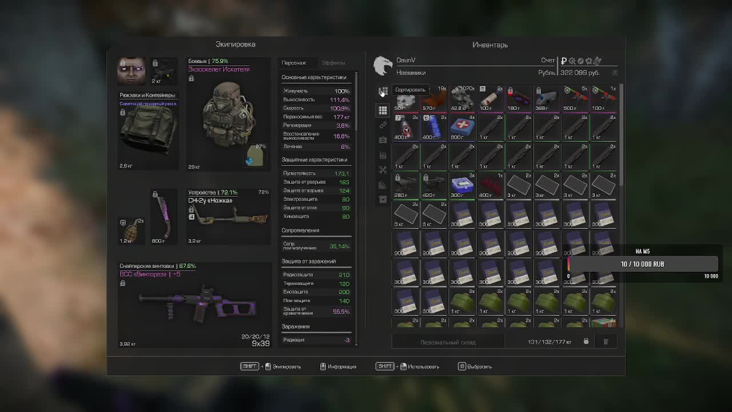This screenshot has height=412, width=732.
Task: Select the character face portrait slot
Action: tap(132, 71)
